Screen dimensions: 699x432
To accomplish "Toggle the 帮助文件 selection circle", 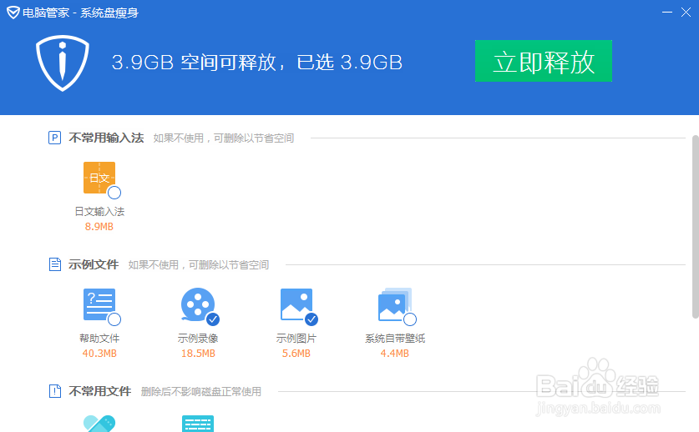I will pyautogui.click(x=114, y=319).
